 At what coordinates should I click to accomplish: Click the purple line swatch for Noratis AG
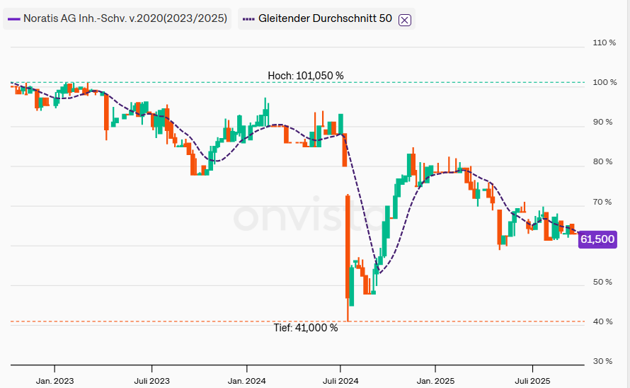click(13, 19)
